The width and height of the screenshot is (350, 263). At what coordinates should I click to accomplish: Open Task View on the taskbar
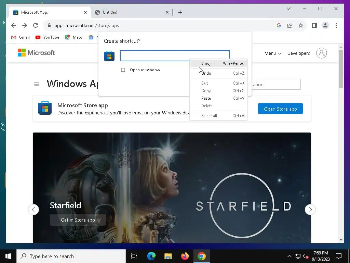(x=134, y=256)
